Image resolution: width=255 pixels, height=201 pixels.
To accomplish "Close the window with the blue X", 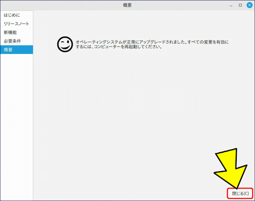I will [249, 5].
